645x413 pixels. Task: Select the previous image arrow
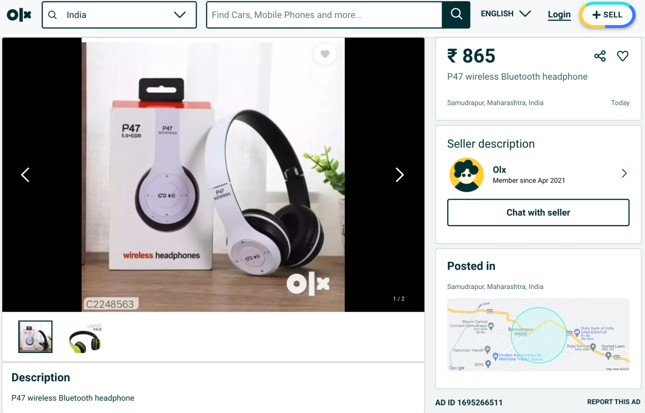(x=26, y=174)
